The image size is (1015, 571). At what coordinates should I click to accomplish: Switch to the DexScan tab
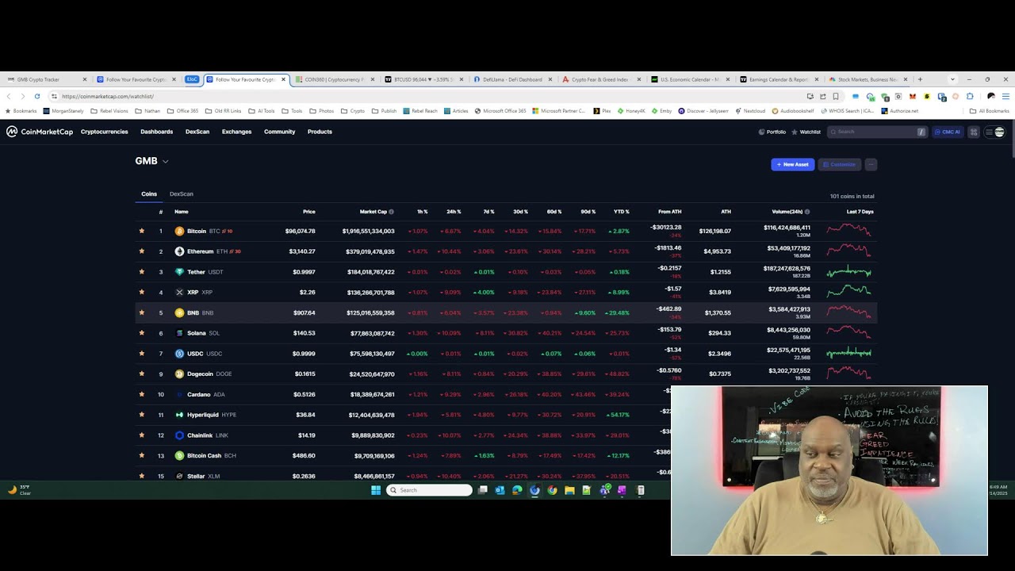click(x=181, y=194)
